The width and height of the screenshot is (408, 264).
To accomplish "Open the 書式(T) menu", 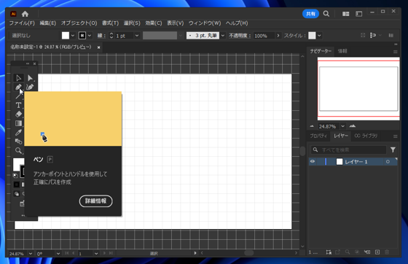I will 110,23.
